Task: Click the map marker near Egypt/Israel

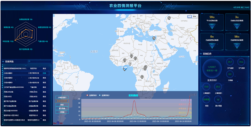Action: (x=153, y=39)
